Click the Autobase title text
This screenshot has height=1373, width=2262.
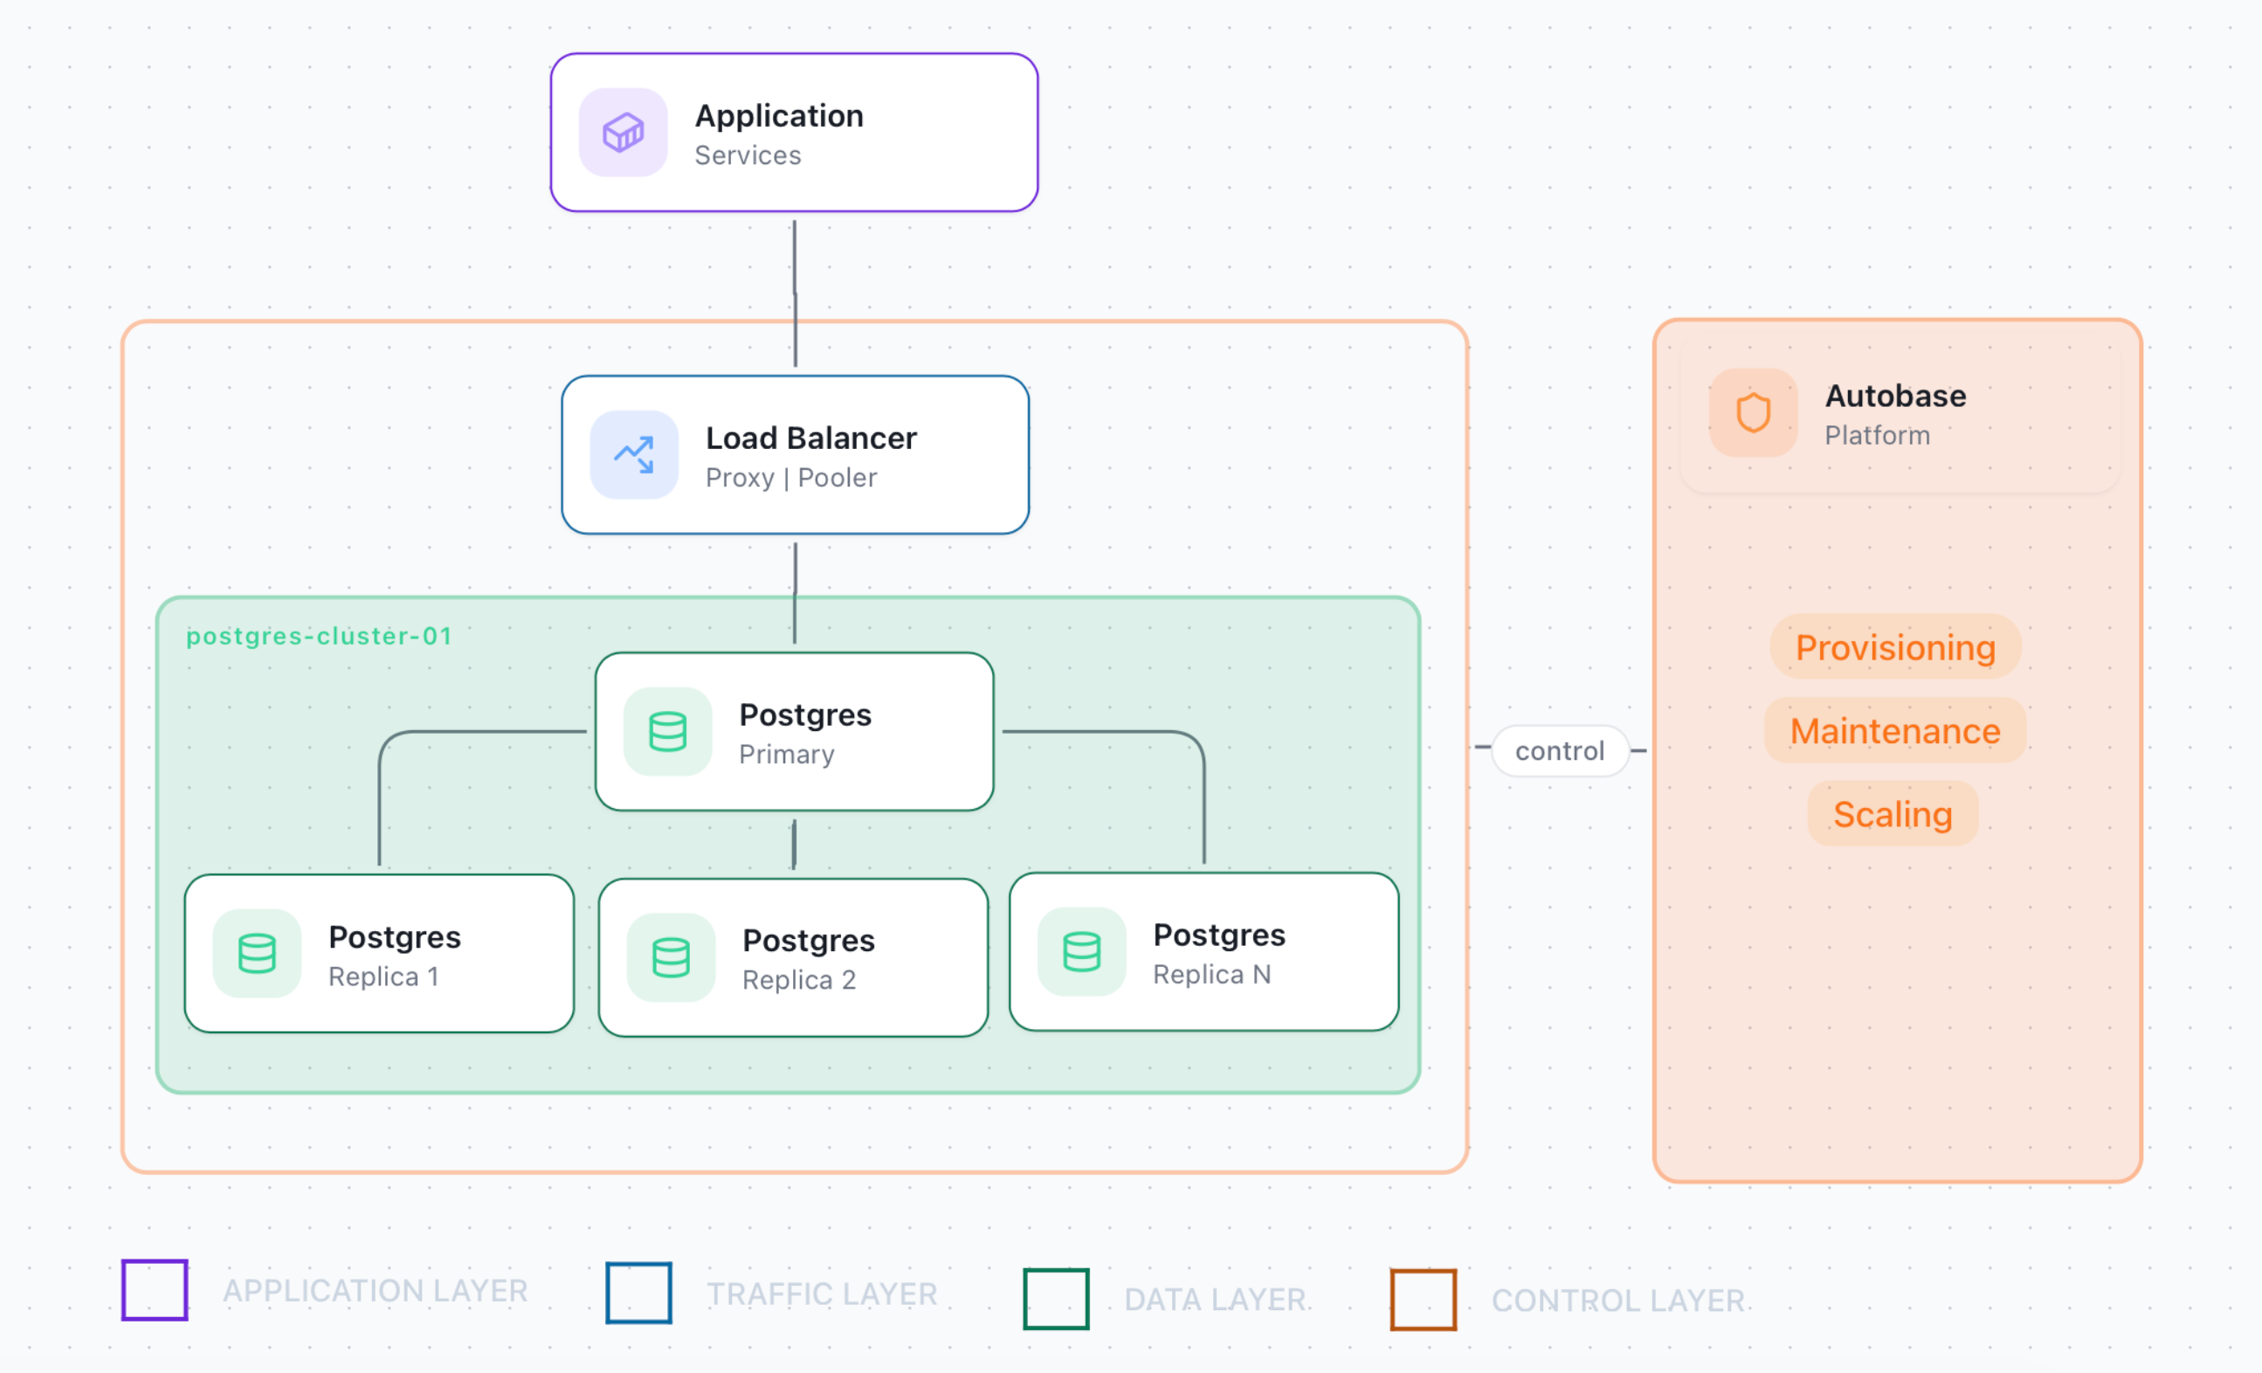pyautogui.click(x=1896, y=396)
